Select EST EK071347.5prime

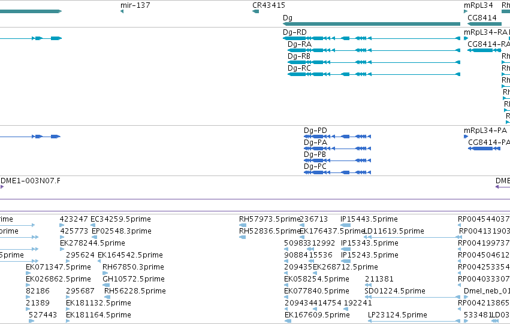click(x=58, y=267)
